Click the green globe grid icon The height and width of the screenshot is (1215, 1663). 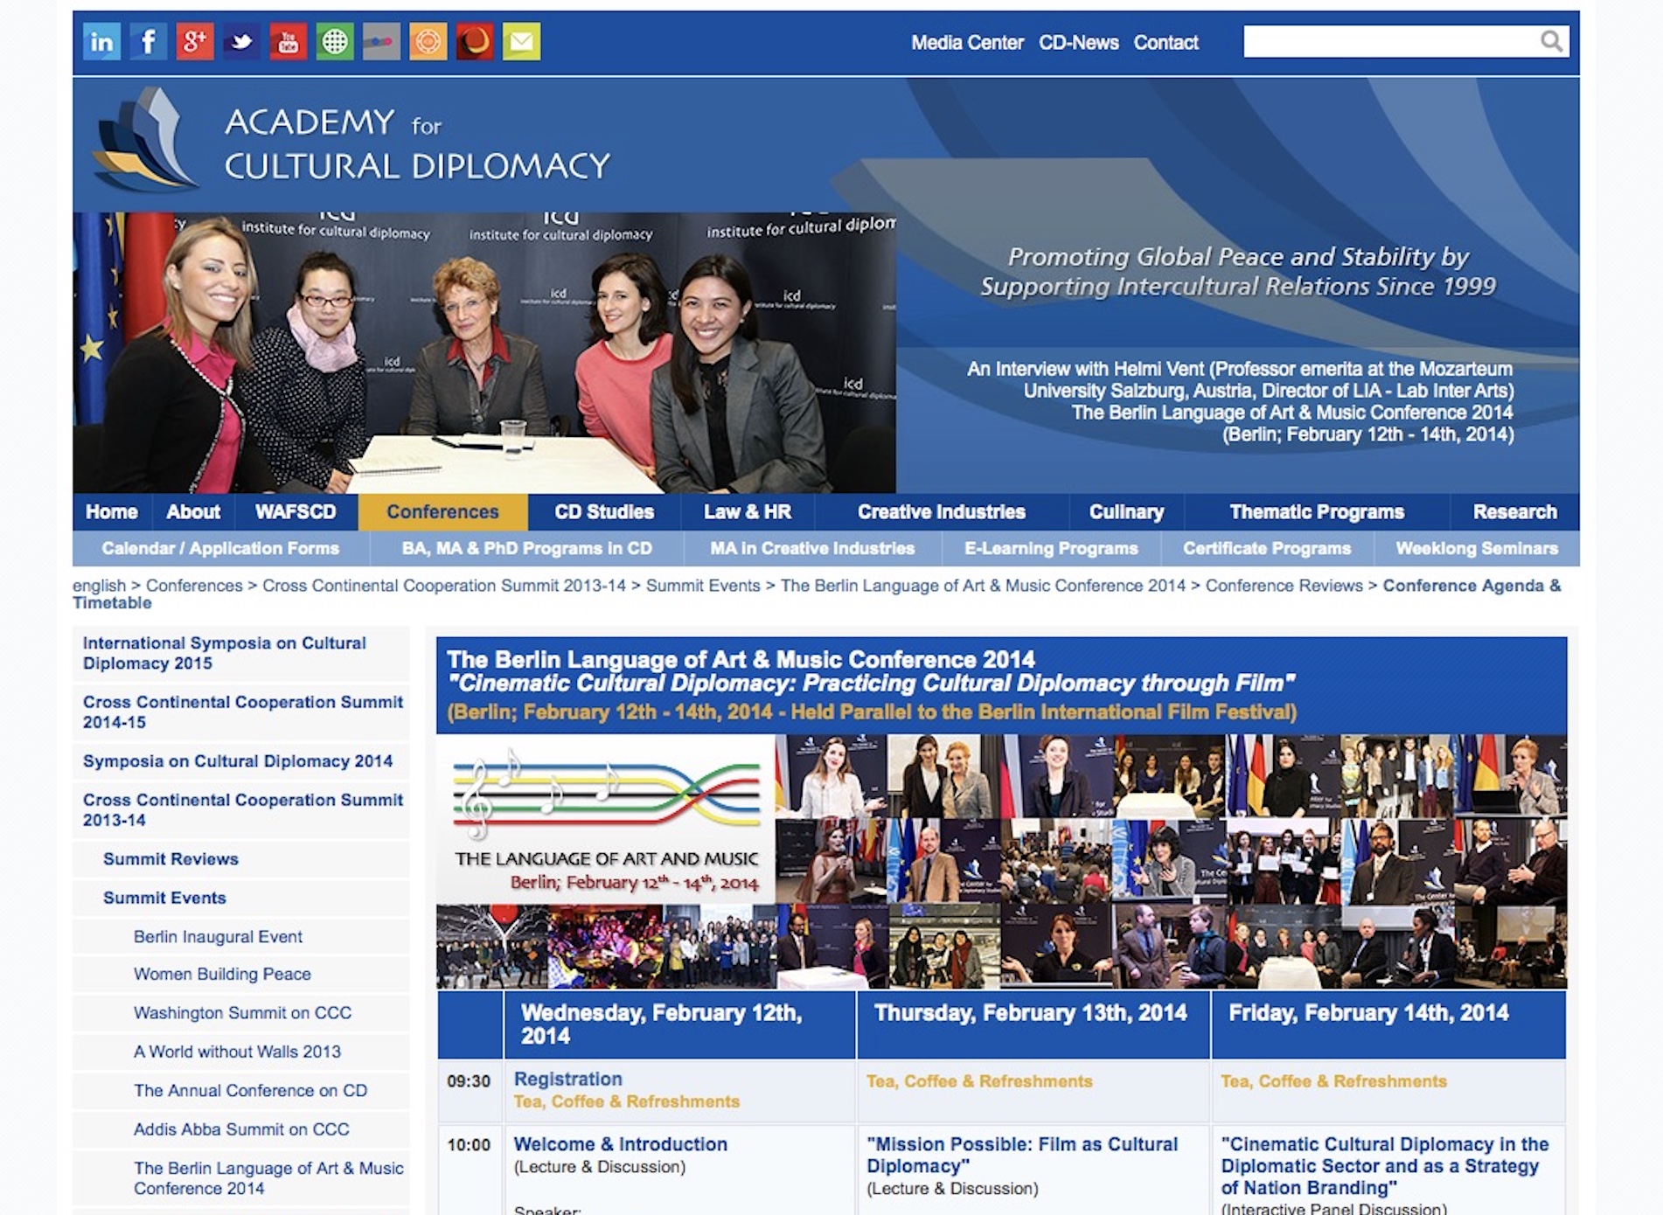coord(335,42)
